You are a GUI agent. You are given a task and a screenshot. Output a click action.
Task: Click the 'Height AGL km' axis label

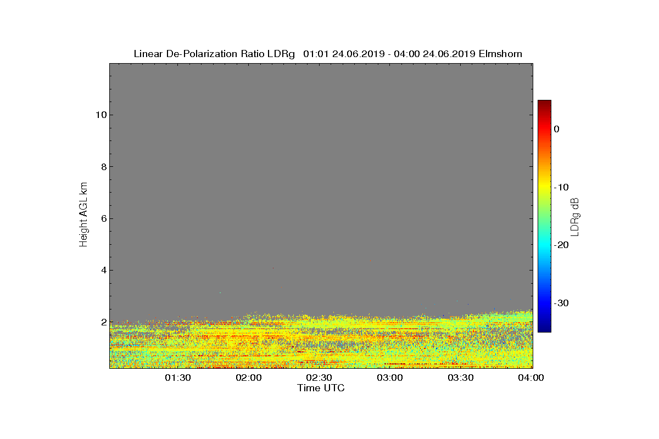click(83, 216)
